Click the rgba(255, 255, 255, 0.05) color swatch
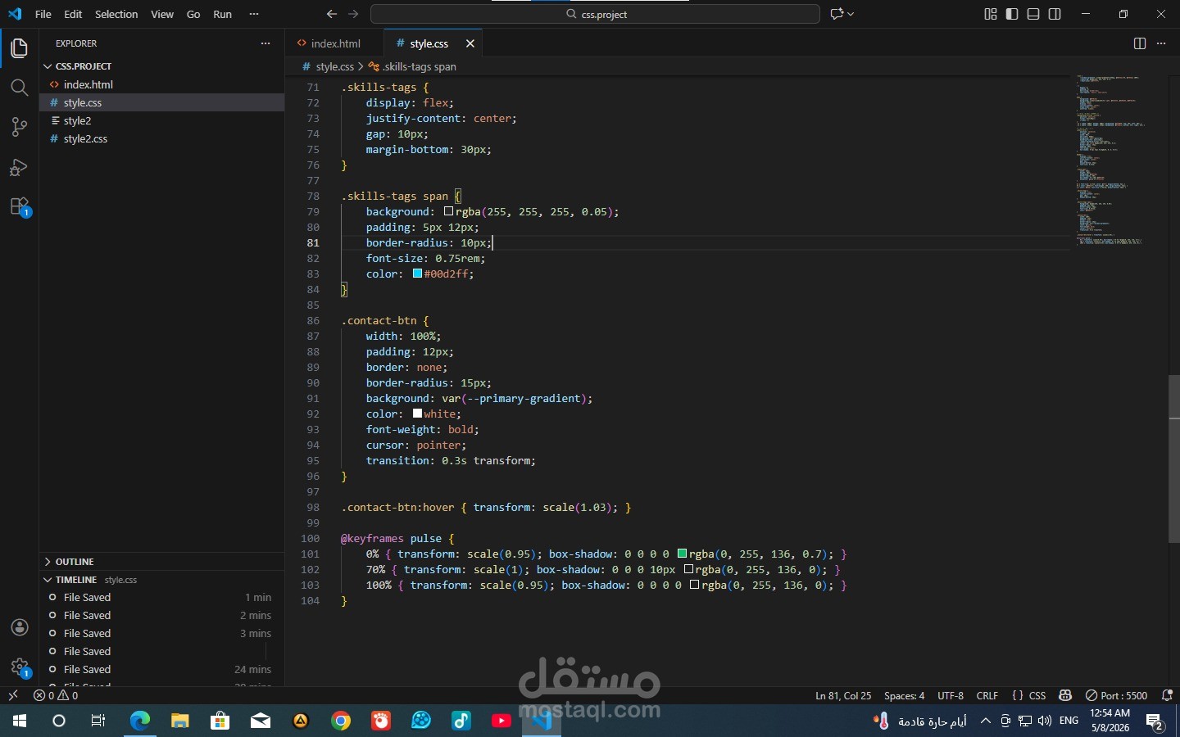This screenshot has width=1180, height=737. pyautogui.click(x=448, y=211)
